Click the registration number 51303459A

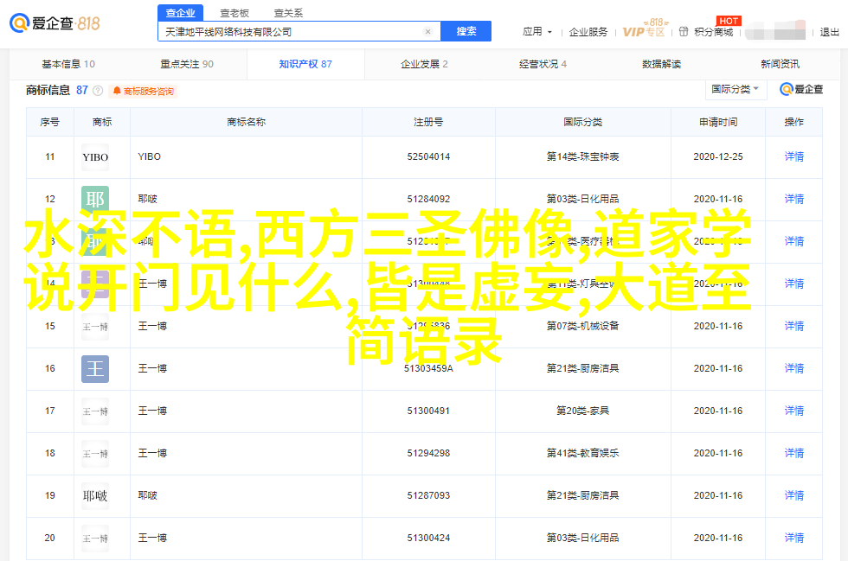point(428,368)
